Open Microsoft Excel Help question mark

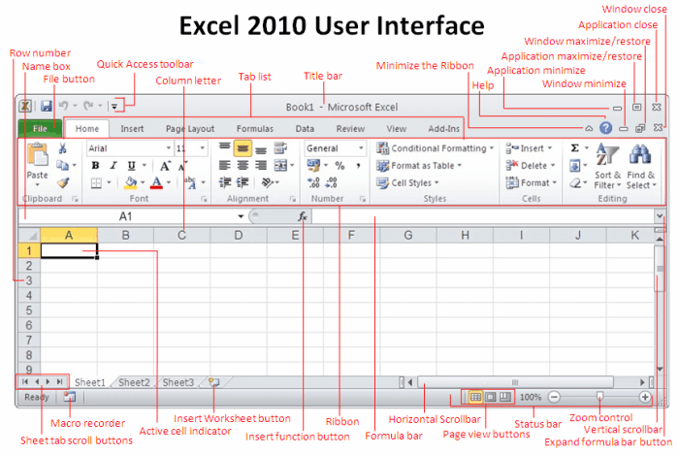[x=605, y=128]
